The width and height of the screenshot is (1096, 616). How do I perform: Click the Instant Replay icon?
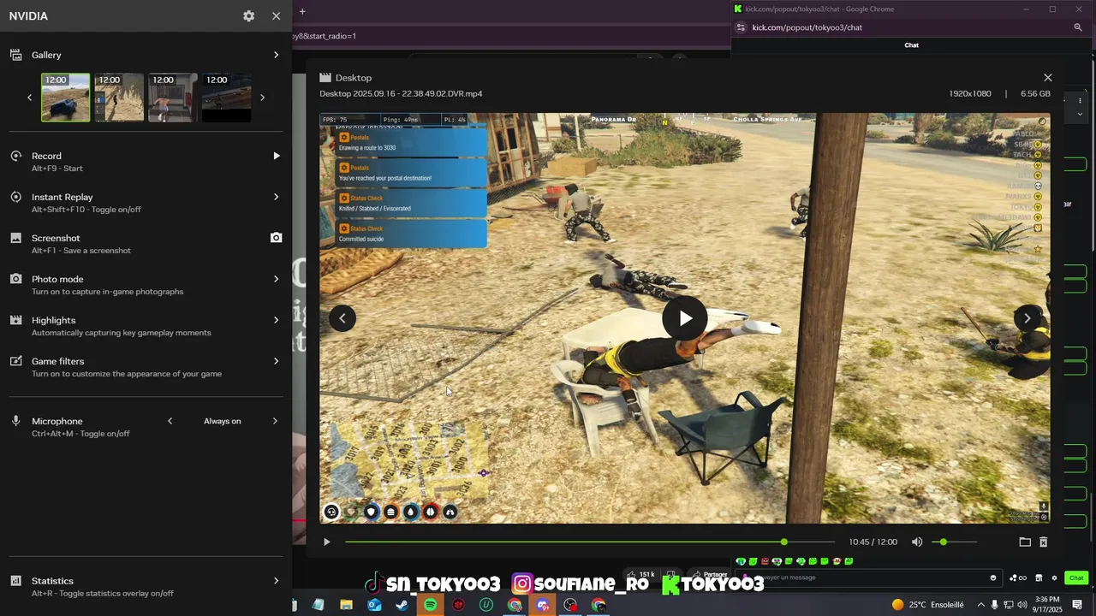[x=15, y=197]
